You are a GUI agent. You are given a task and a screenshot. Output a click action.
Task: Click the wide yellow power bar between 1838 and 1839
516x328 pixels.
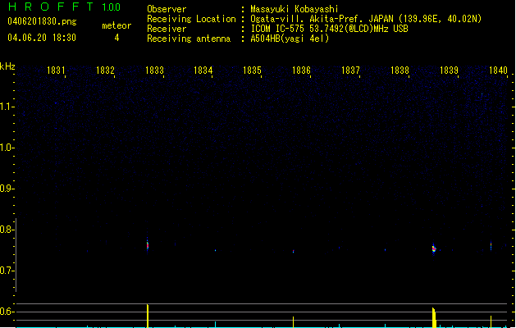[434, 317]
